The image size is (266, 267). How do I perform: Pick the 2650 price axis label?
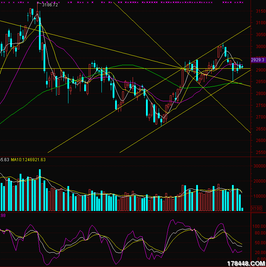coord(261,129)
